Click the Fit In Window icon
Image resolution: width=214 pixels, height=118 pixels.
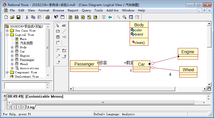point(131,17)
